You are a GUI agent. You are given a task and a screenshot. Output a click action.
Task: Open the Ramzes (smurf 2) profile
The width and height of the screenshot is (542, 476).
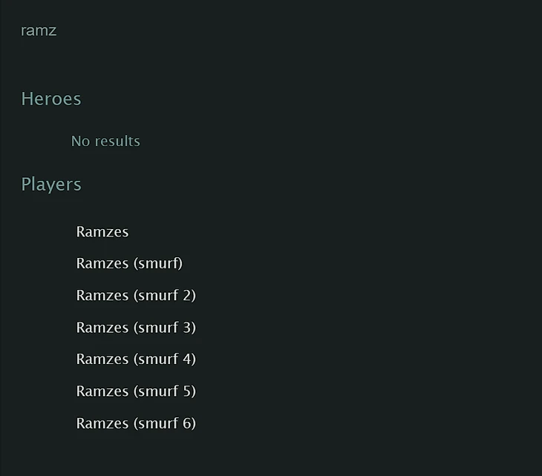(136, 295)
